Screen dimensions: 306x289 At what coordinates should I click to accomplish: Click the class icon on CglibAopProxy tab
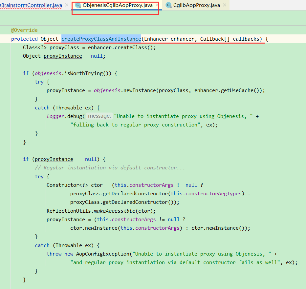168,5
